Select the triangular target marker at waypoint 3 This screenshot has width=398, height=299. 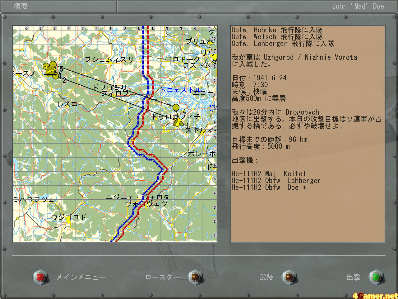click(x=178, y=121)
